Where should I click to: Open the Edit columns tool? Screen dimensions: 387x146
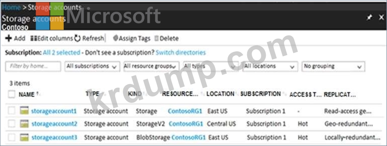coord(51,39)
